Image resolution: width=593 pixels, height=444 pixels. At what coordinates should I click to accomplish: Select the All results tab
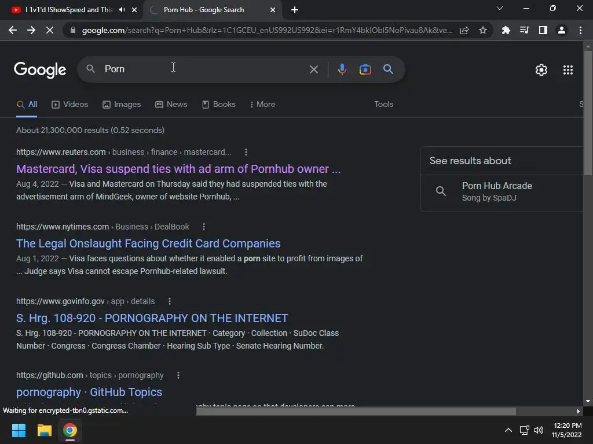(x=27, y=105)
